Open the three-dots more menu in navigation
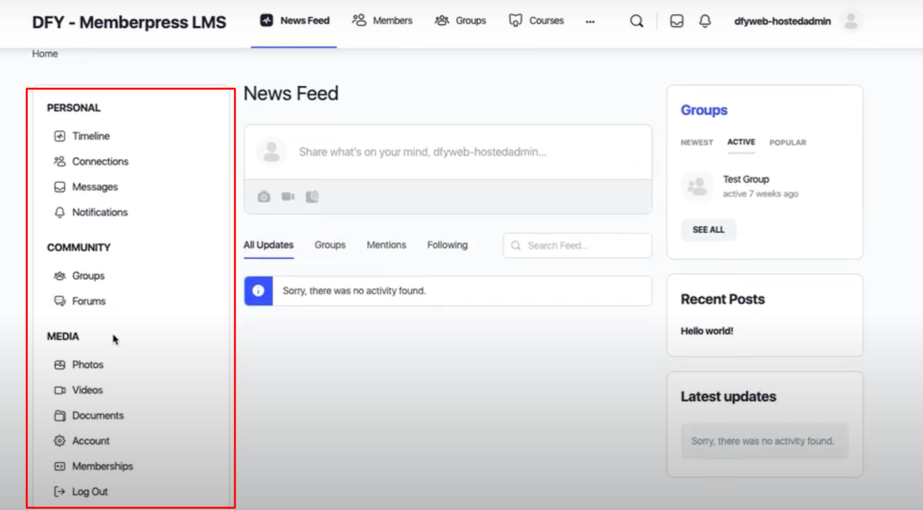Viewport: 923px width, 510px height. (x=590, y=21)
